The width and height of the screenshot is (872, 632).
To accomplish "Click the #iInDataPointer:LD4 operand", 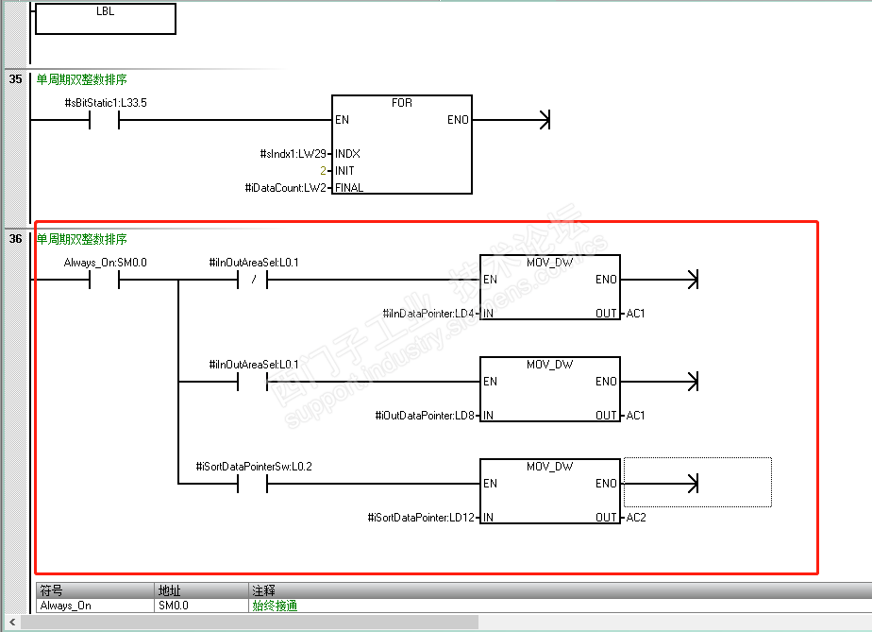I will 428,314.
